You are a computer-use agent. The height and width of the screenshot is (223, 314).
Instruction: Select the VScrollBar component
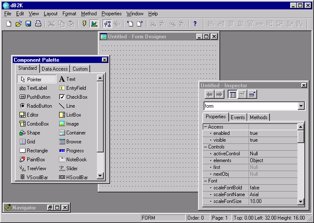click(x=34, y=177)
